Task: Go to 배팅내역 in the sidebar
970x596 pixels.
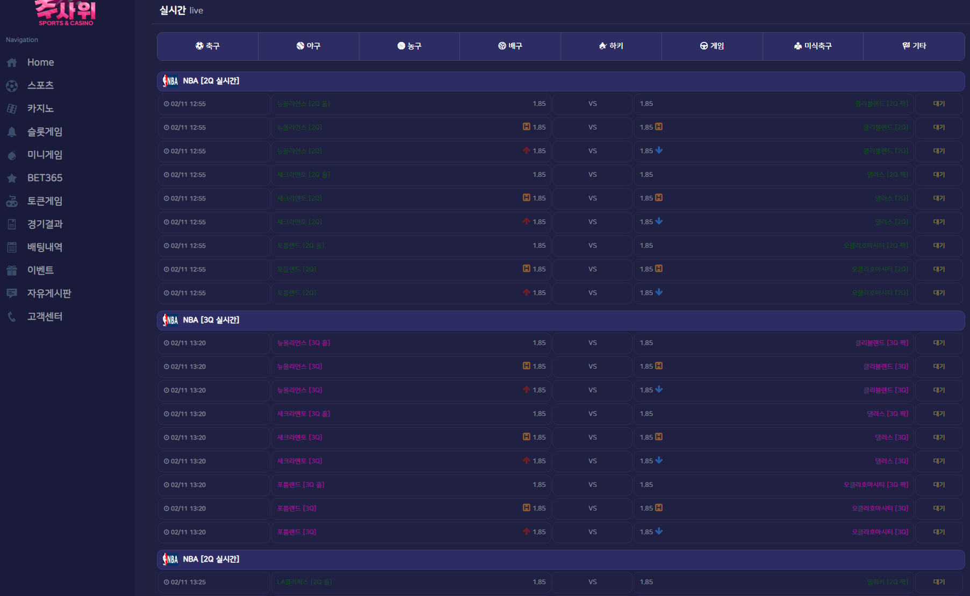Action: click(x=45, y=247)
